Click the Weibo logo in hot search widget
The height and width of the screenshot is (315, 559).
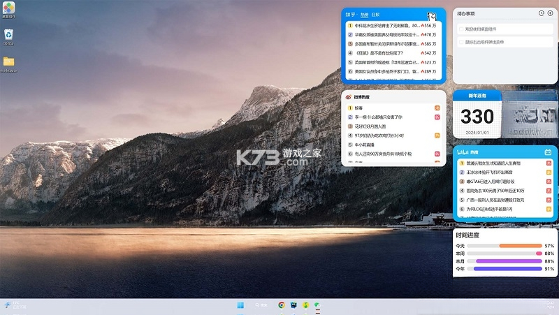[x=348, y=97]
